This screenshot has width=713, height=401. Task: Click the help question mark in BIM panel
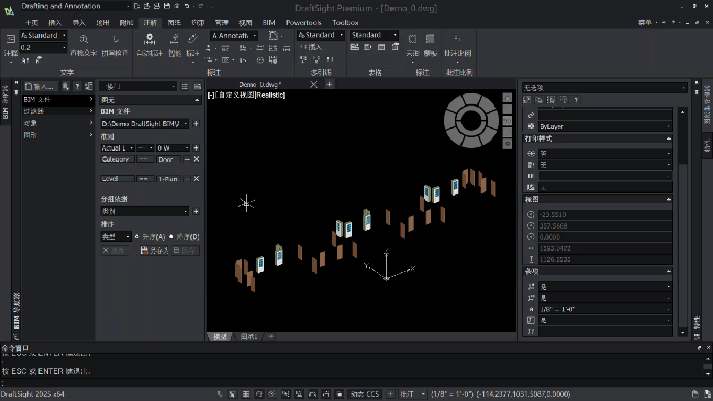click(x=77, y=86)
